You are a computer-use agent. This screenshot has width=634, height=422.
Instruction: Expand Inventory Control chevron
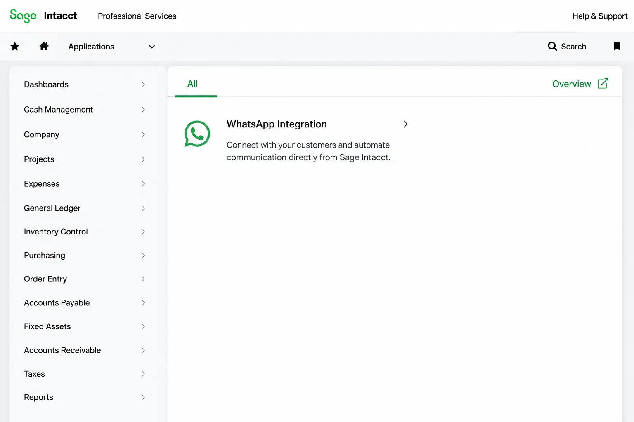click(x=143, y=232)
